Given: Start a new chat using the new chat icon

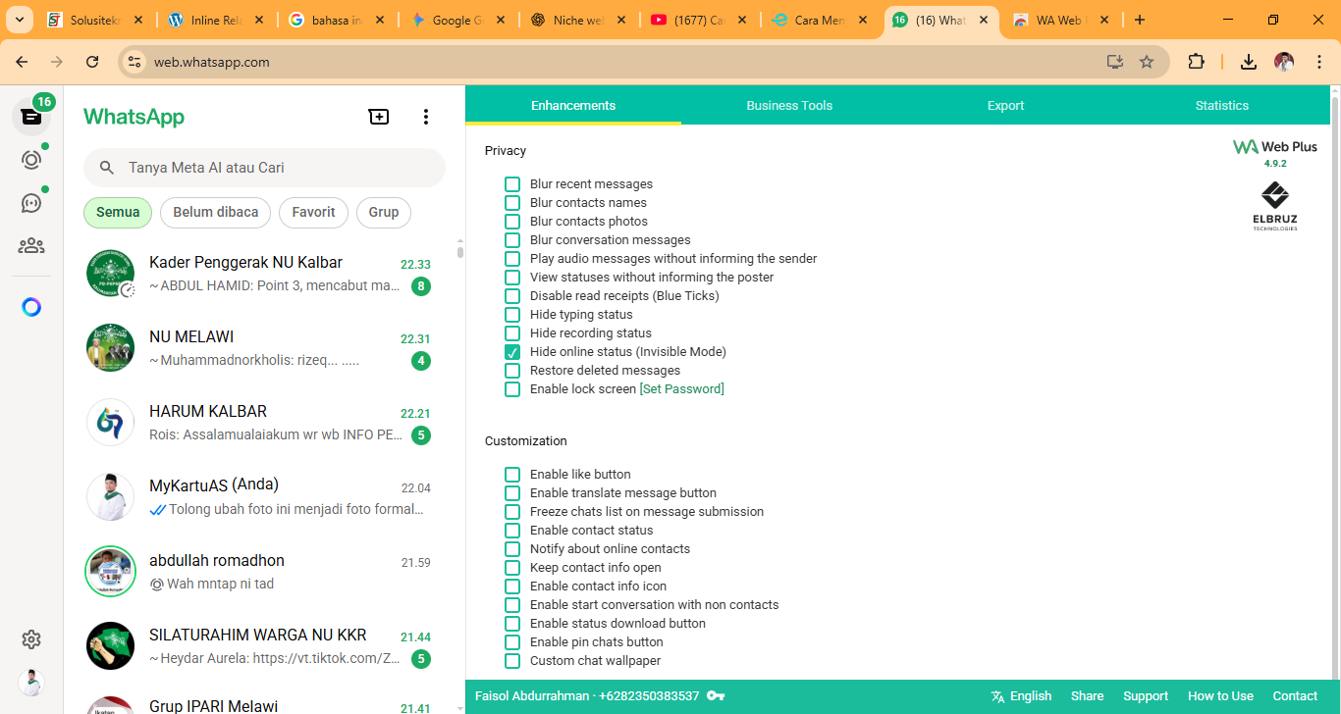Looking at the screenshot, I should 379,116.
